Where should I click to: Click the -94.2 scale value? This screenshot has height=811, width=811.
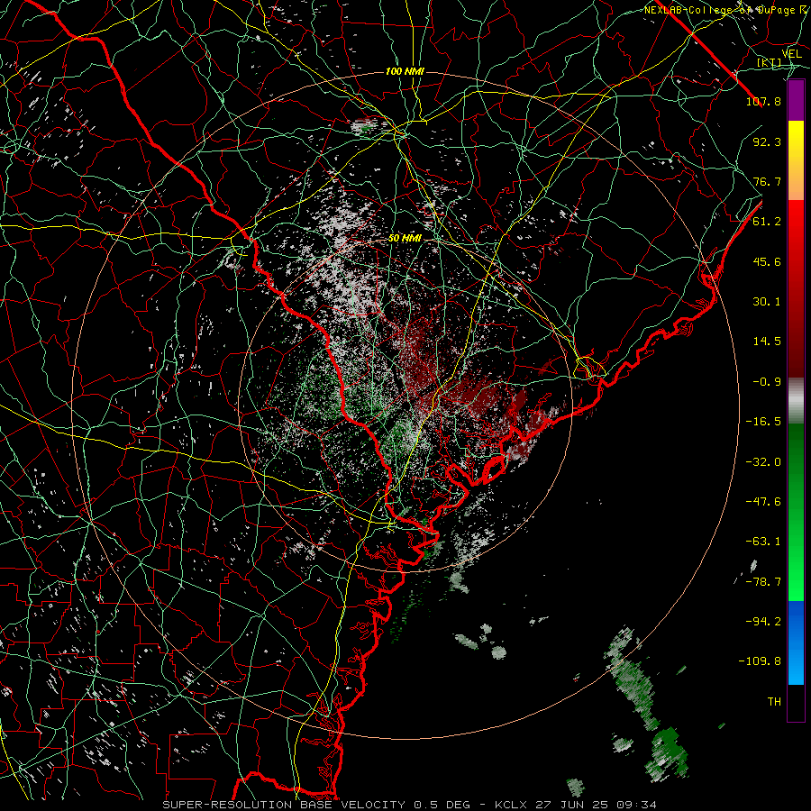tap(763, 621)
